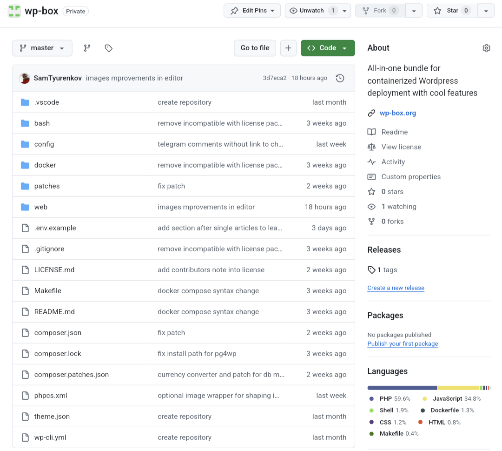Open the README.md file
The width and height of the screenshot is (502, 451).
pos(54,312)
